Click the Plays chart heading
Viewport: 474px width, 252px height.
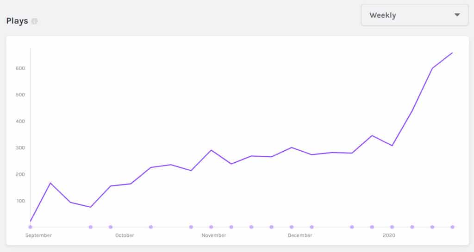pos(17,21)
